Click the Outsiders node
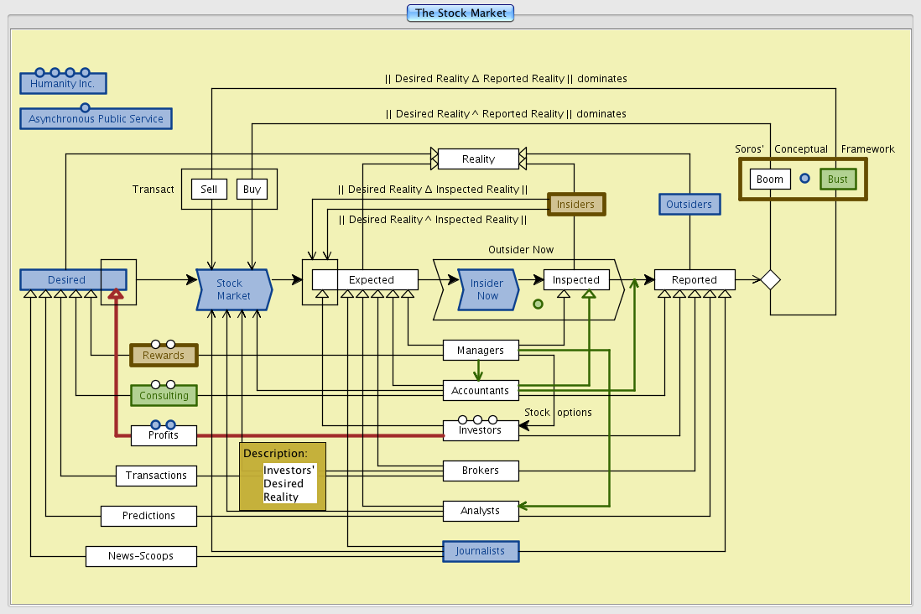This screenshot has height=614, width=921. click(x=689, y=204)
